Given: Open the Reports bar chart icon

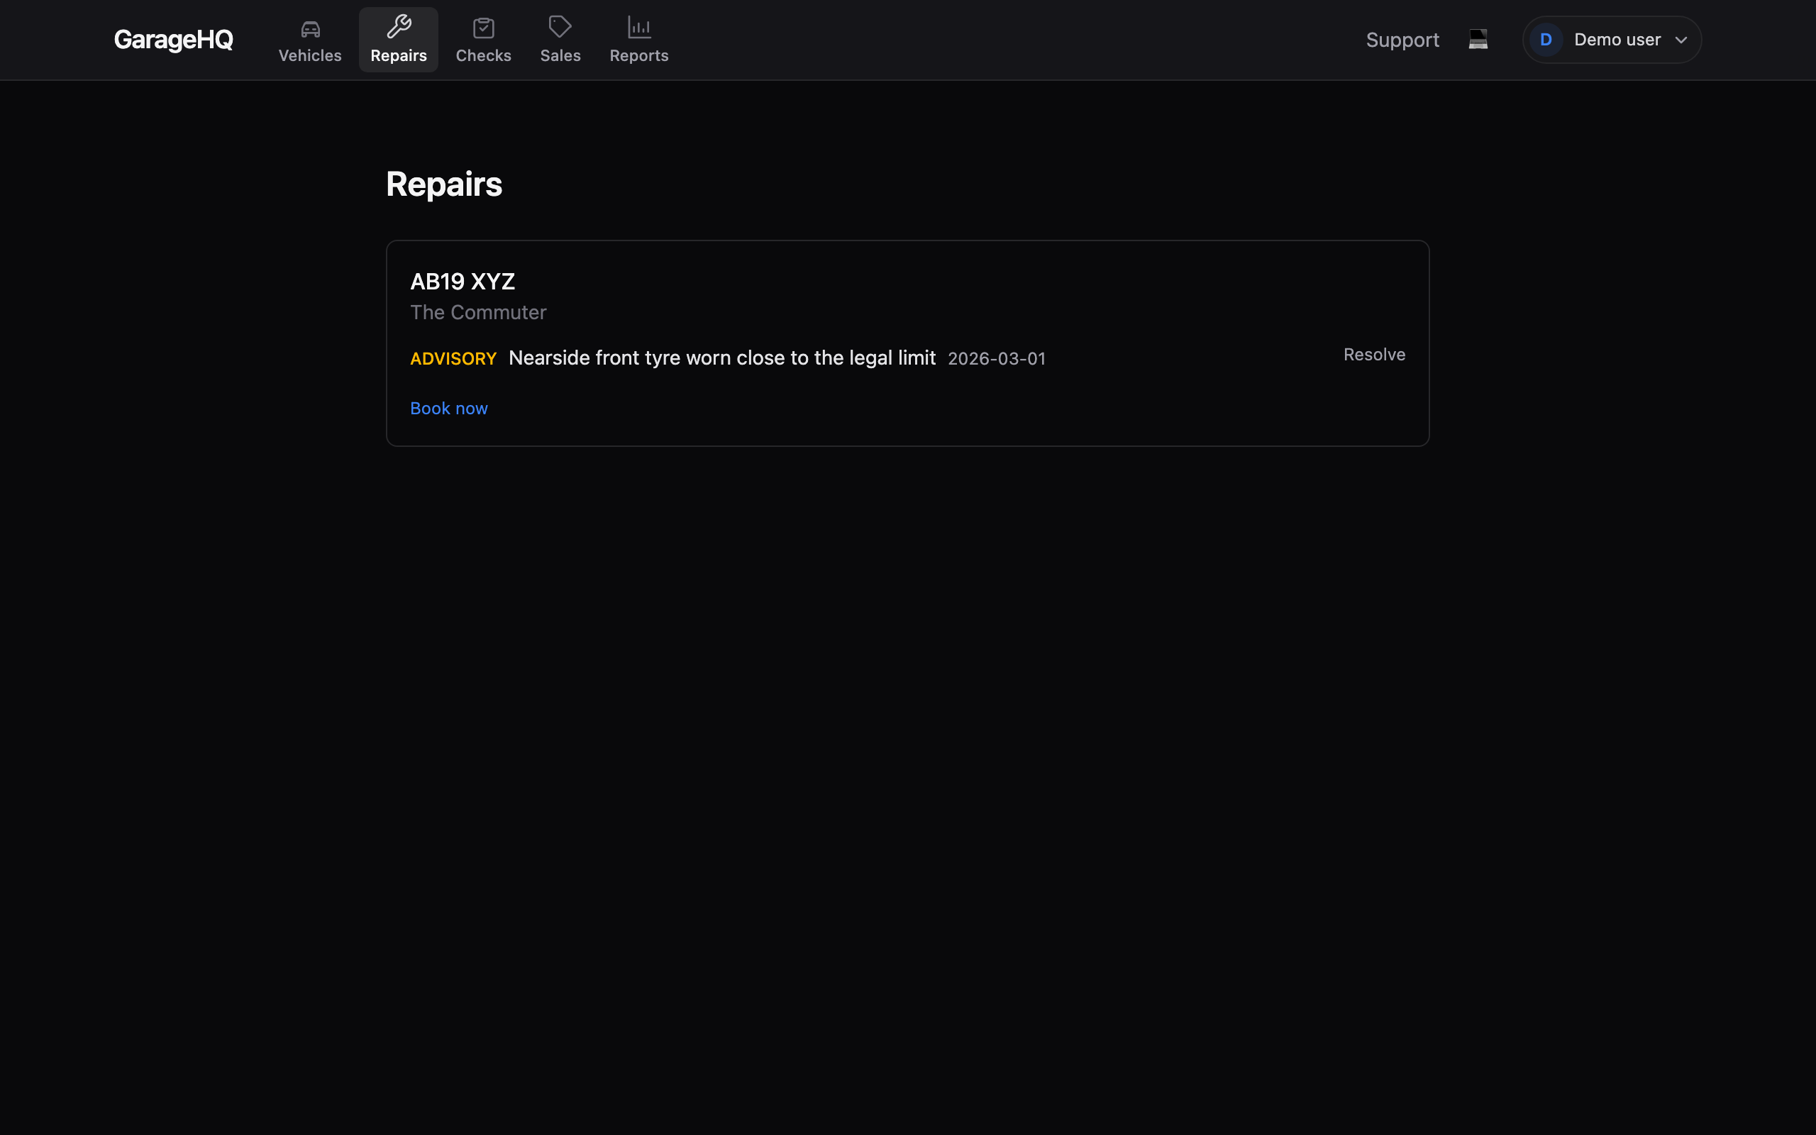Looking at the screenshot, I should pos(638,28).
